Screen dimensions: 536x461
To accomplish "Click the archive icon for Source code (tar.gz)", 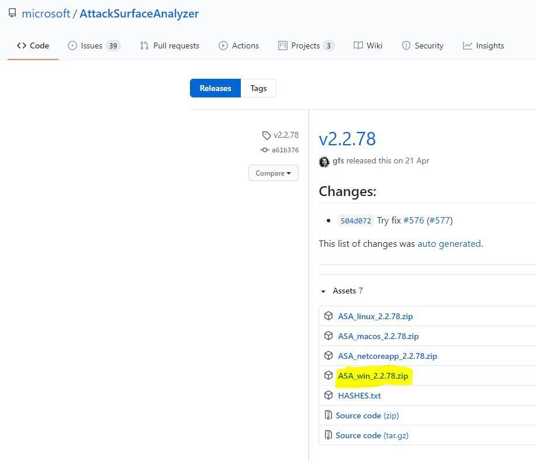I will [x=328, y=435].
